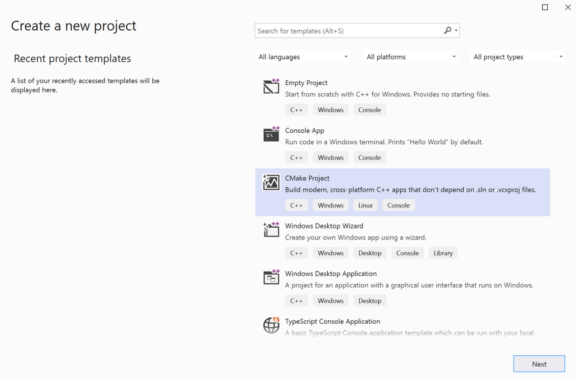The image size is (577, 381).
Task: Open the All languages dropdown
Action: (303, 57)
